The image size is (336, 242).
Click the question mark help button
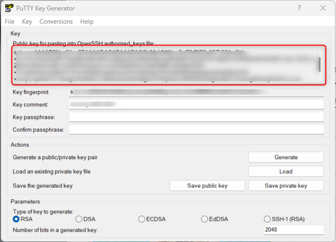[299, 8]
